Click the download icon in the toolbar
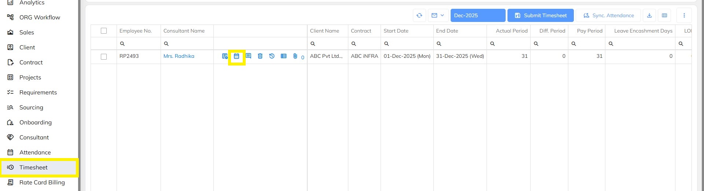The width and height of the screenshot is (704, 191). 649,15
